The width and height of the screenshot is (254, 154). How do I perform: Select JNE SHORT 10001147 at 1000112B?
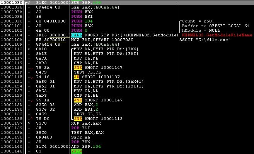click(98, 100)
